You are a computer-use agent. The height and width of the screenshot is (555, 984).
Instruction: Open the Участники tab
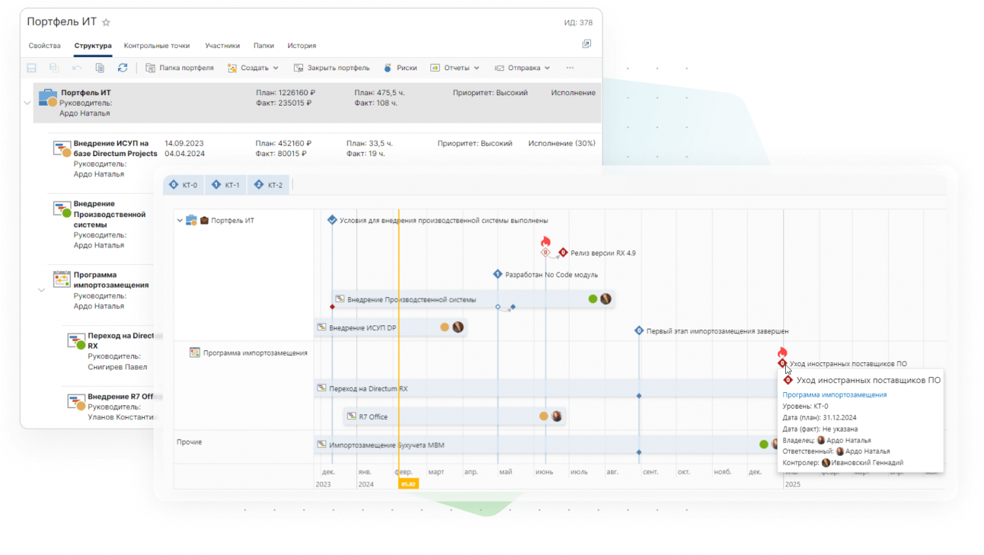pyautogui.click(x=222, y=46)
